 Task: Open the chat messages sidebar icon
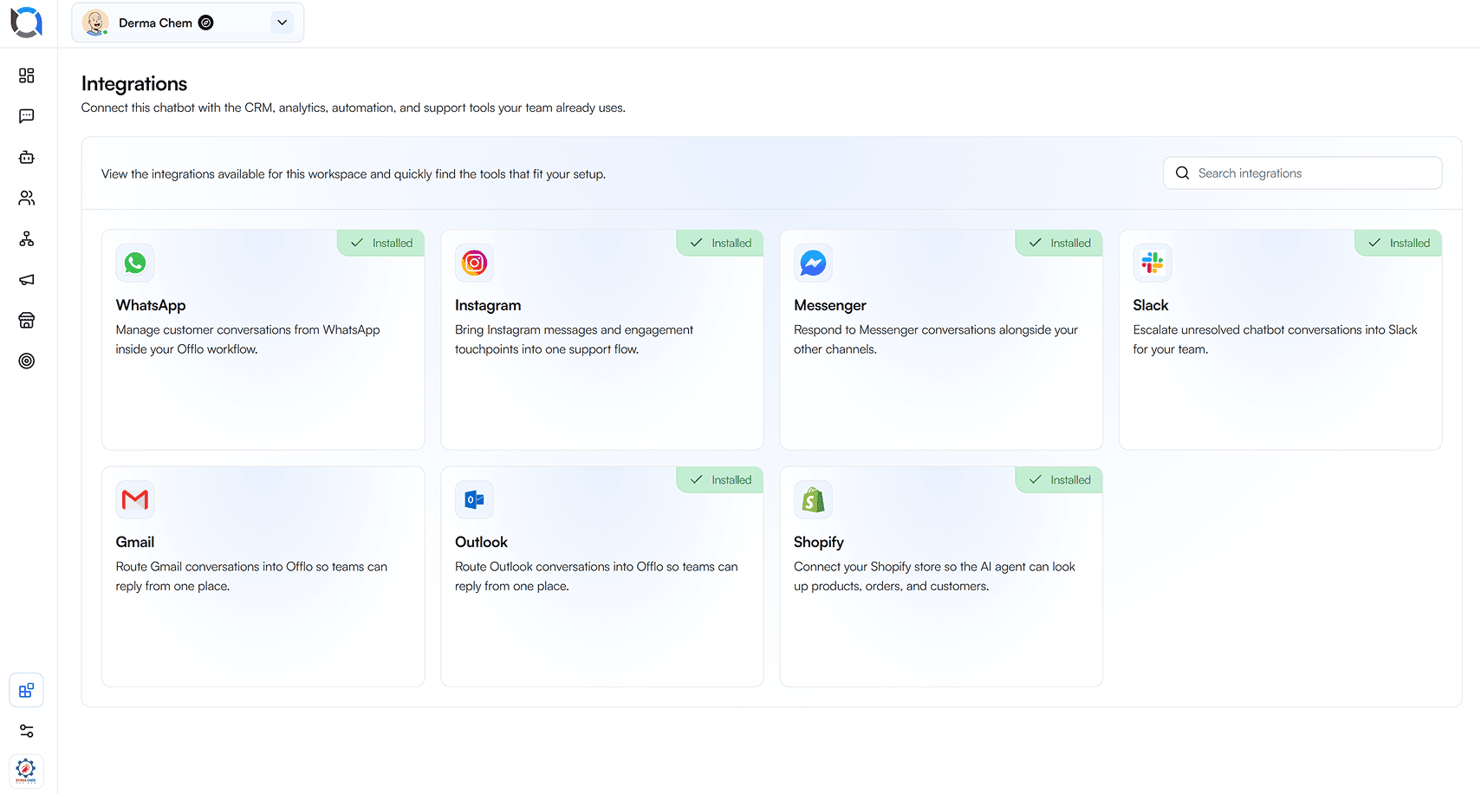(x=27, y=116)
